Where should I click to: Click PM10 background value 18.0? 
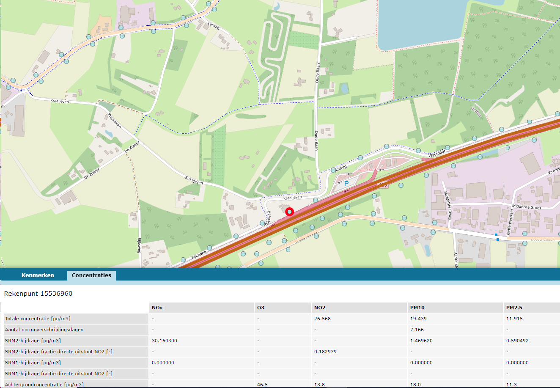[415, 385]
